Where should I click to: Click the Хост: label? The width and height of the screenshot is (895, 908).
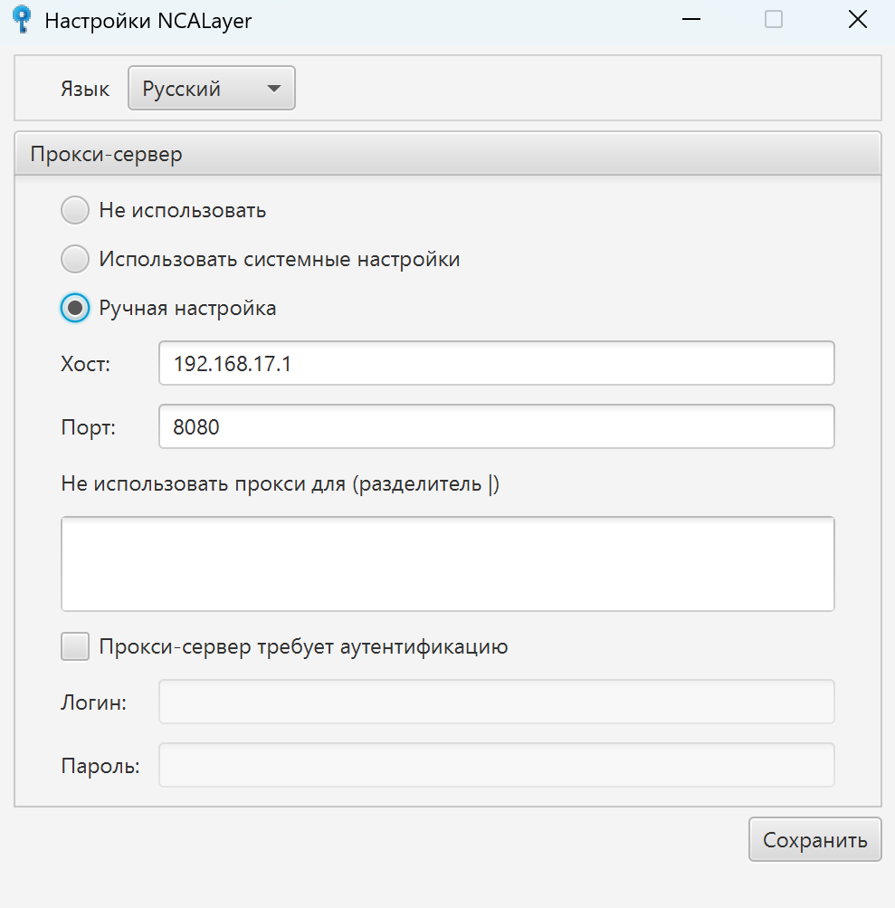pyautogui.click(x=86, y=364)
